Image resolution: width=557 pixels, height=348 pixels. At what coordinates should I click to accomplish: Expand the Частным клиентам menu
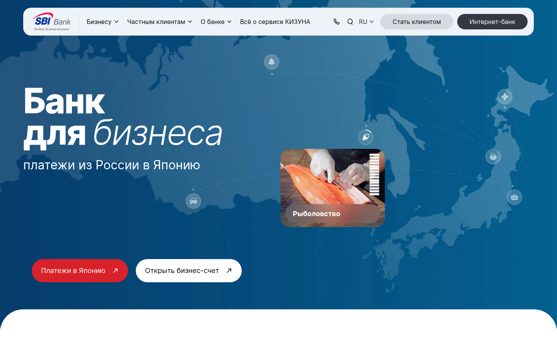160,22
